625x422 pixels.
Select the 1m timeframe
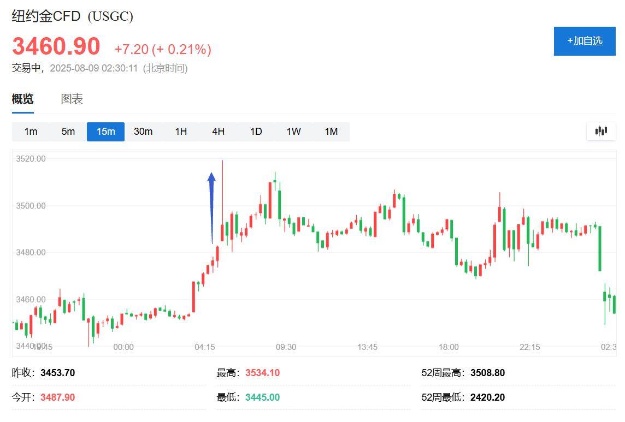click(x=31, y=132)
